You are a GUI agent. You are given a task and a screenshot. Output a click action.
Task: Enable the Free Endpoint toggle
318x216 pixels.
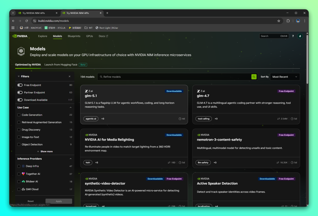tap(20, 85)
